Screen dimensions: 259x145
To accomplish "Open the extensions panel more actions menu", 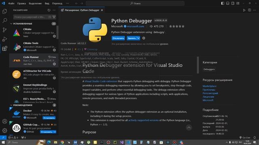I will (54, 10).
